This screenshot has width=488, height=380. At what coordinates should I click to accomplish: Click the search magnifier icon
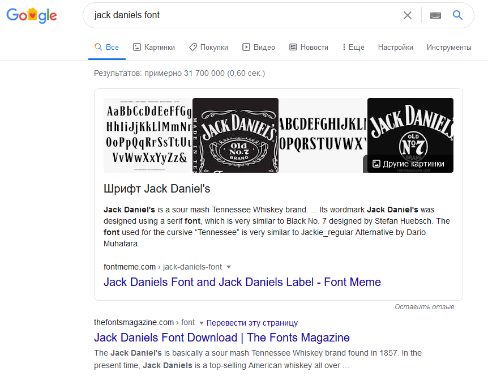pos(457,15)
